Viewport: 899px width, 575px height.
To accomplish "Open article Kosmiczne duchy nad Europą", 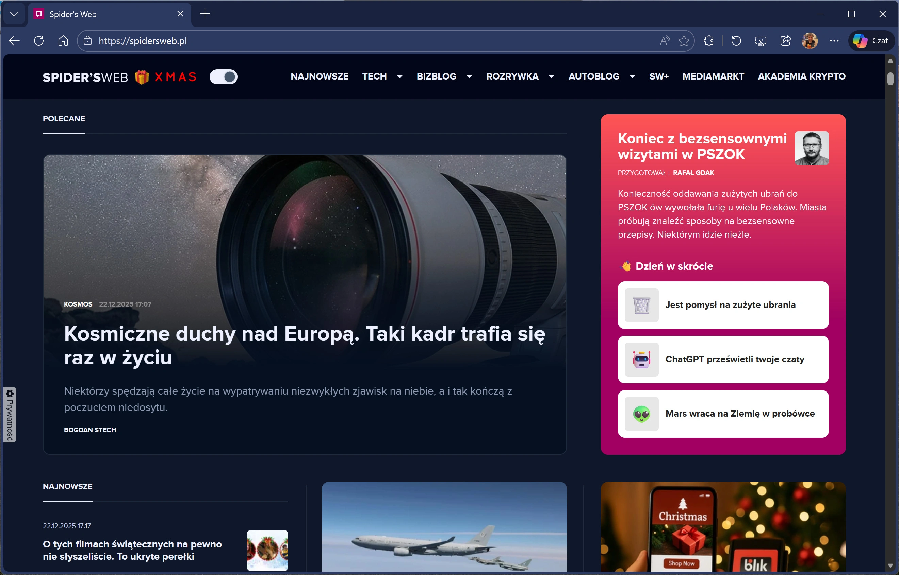I will pyautogui.click(x=304, y=345).
